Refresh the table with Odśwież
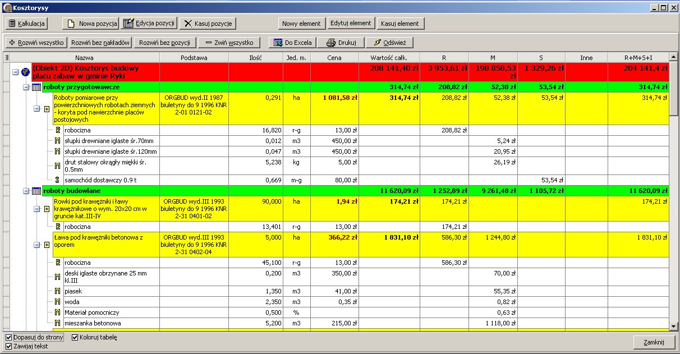Screen dimensions: 680x354 click(390, 43)
